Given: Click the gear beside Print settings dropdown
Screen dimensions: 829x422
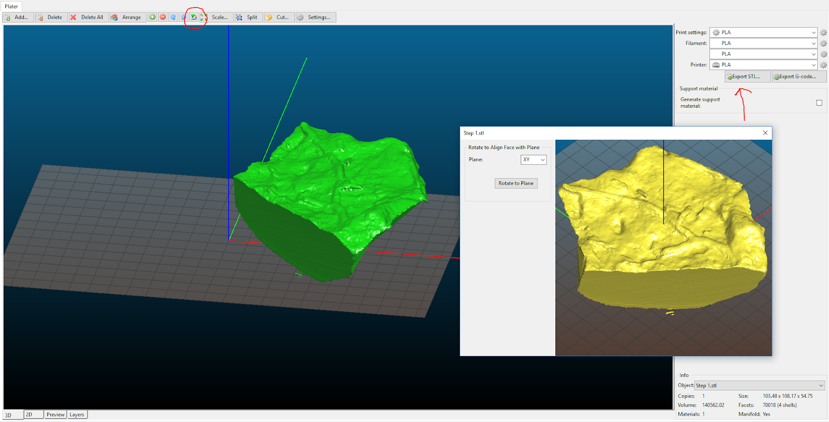Looking at the screenshot, I should pyautogui.click(x=823, y=33).
